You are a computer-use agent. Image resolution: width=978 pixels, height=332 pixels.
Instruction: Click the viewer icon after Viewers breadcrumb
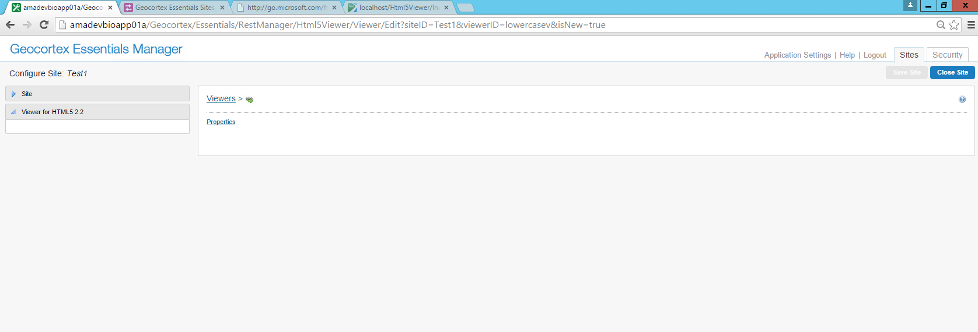[249, 100]
